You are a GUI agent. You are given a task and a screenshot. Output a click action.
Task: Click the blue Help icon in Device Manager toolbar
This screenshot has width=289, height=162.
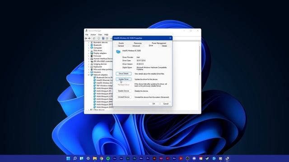click(x=103, y=38)
